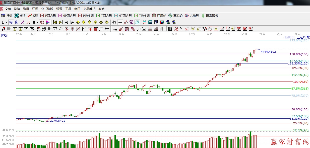Open the 江恩 menu
The image size is (310, 148).
pos(35,9)
